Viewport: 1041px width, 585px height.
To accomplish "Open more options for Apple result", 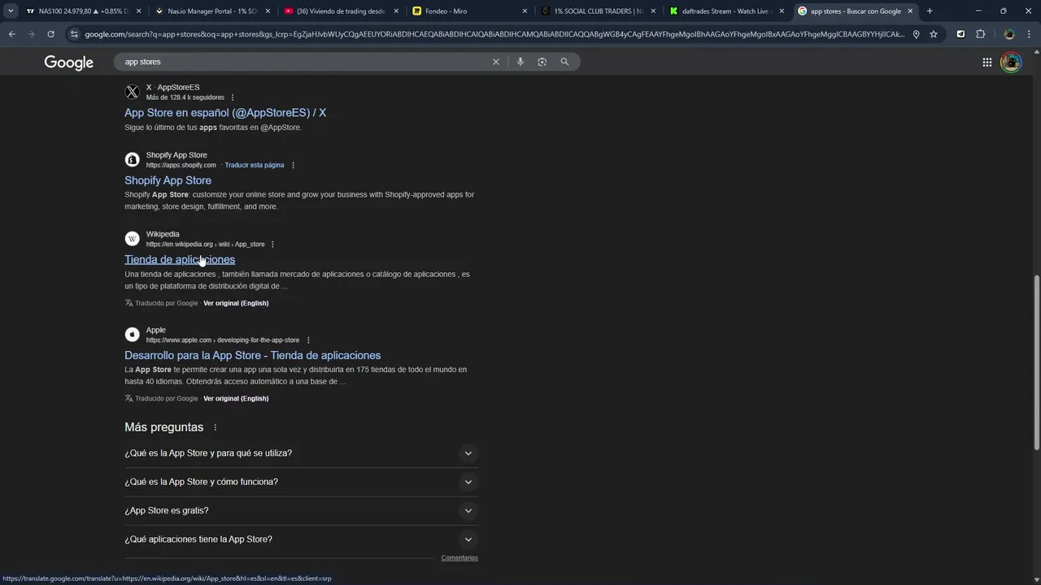I will click(x=308, y=340).
